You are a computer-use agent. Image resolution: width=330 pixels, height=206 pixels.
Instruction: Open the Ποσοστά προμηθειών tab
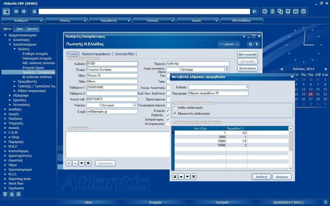(96, 54)
